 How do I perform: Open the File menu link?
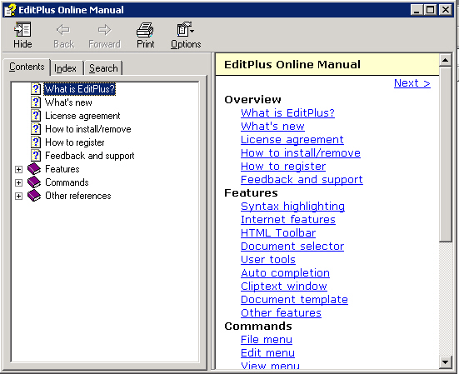(x=267, y=340)
